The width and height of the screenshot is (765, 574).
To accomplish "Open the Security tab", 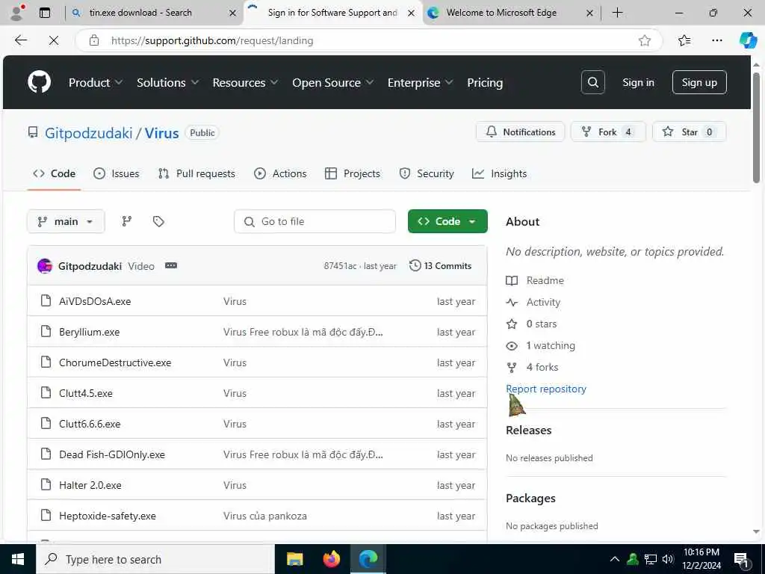I will pyautogui.click(x=427, y=173).
